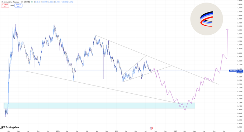This screenshot has height=132, width=244.
Task: Click the 2026 label on time axis
Action: 117,131
